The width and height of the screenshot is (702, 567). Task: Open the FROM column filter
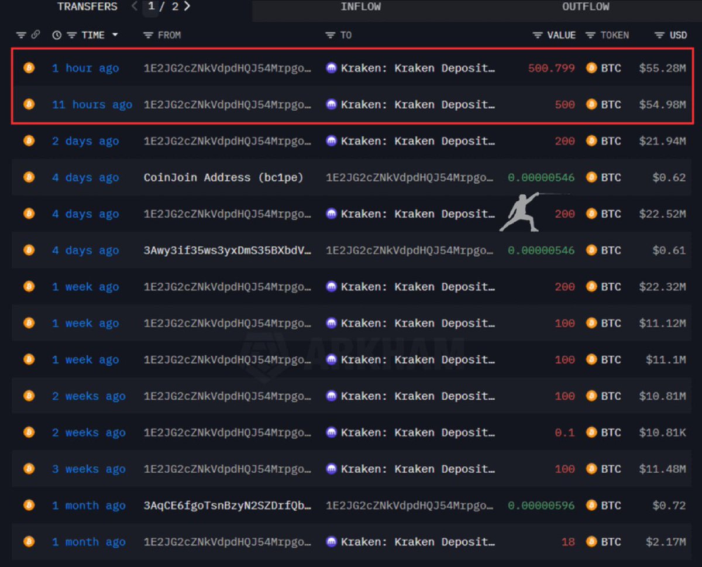pos(148,35)
